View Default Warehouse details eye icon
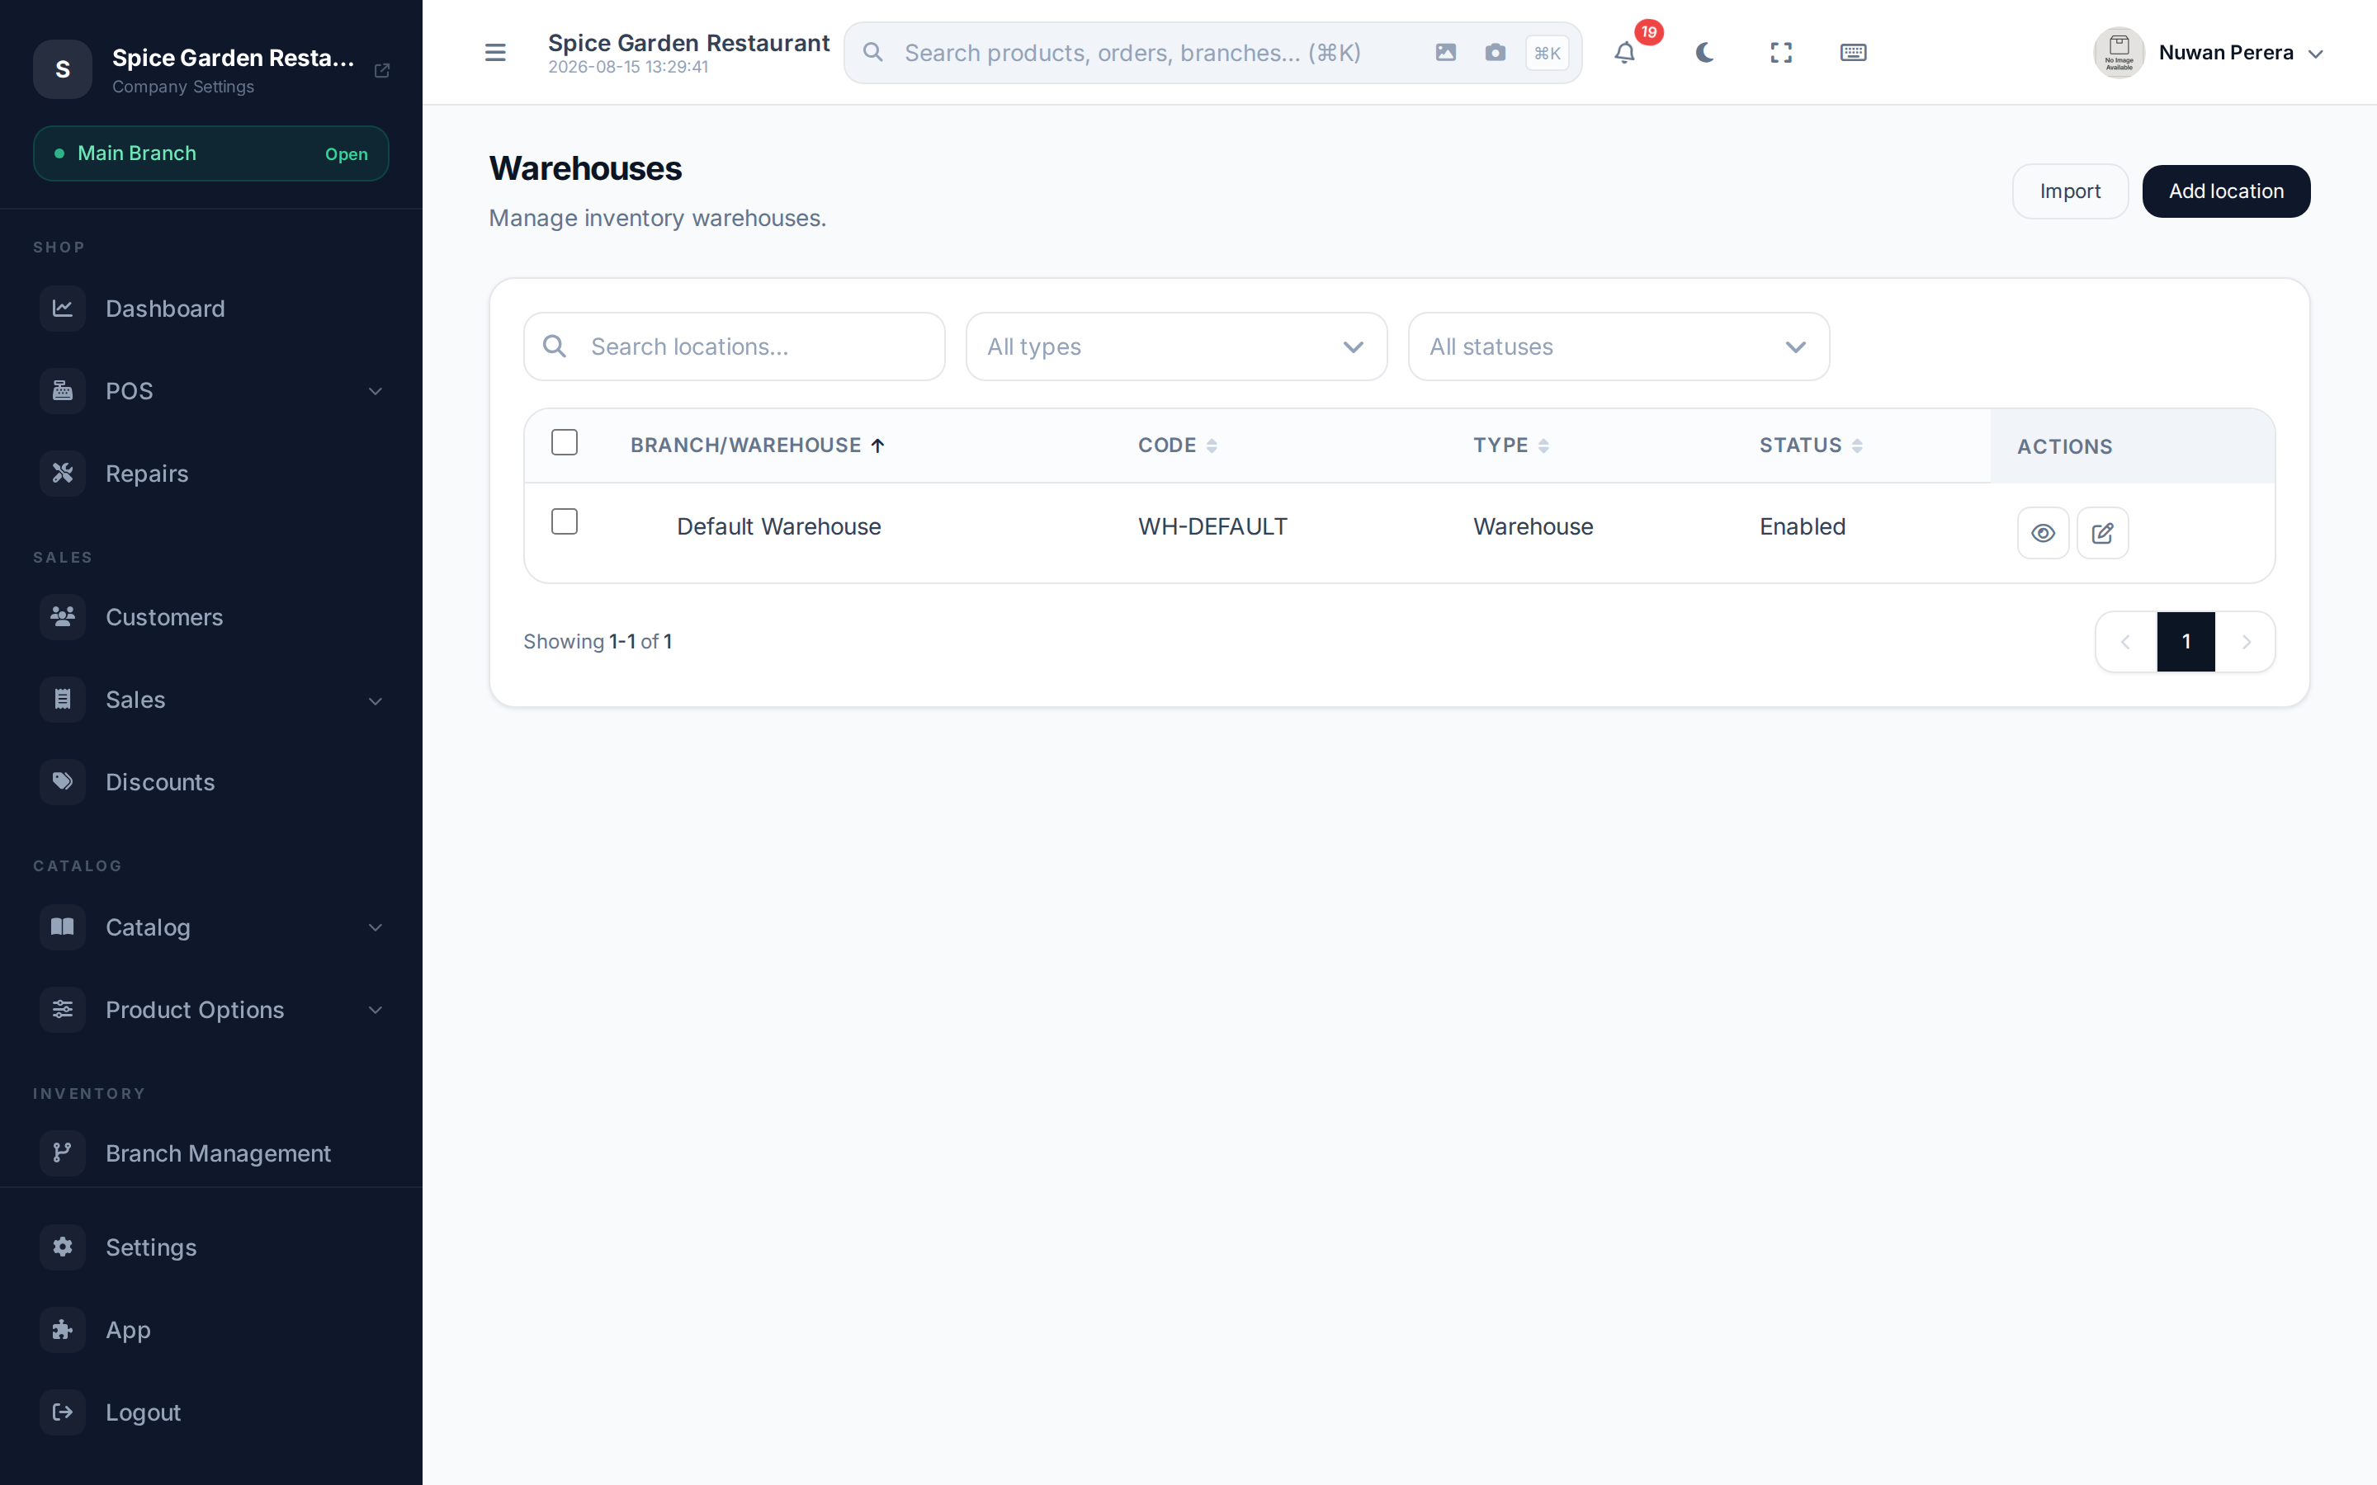Screen dimensions: 2377x1485 pos(2043,533)
